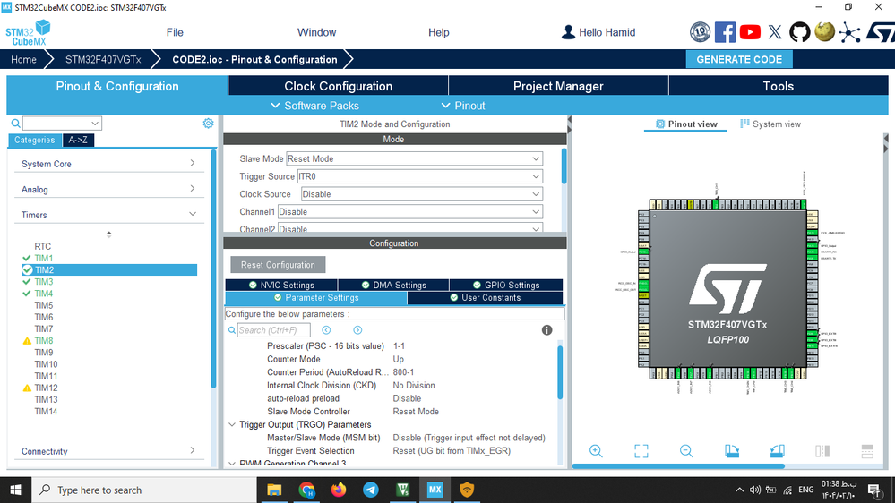
Task: Click the horizontal split view icon
Action: point(867,451)
